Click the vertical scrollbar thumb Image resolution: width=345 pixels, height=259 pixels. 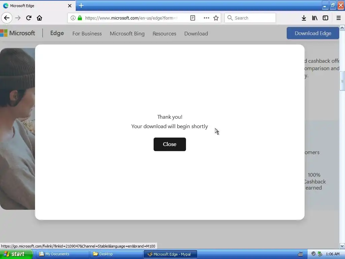[x=342, y=81]
